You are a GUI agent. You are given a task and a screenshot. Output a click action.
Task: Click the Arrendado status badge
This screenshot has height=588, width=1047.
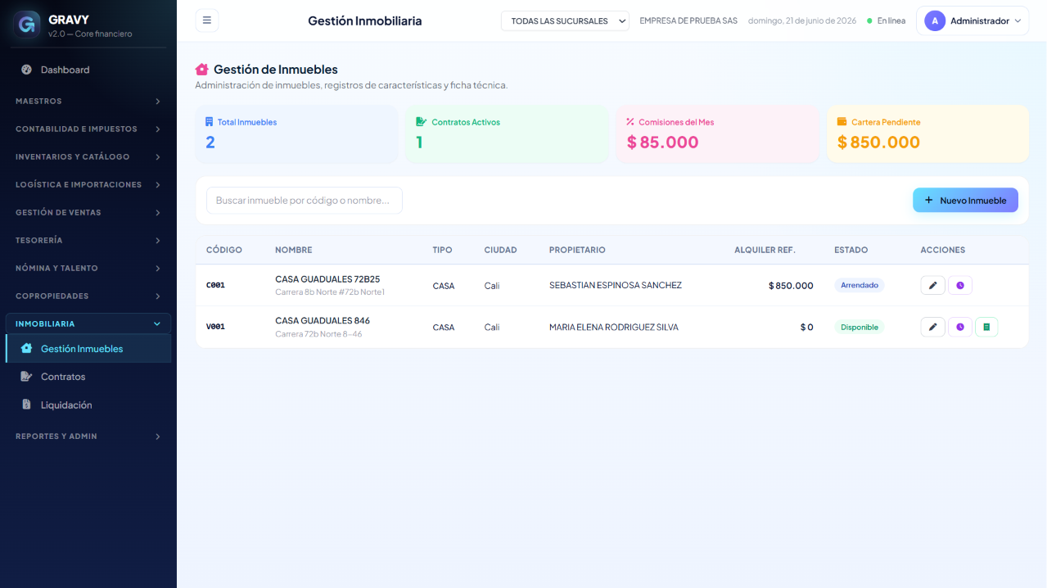[860, 286]
